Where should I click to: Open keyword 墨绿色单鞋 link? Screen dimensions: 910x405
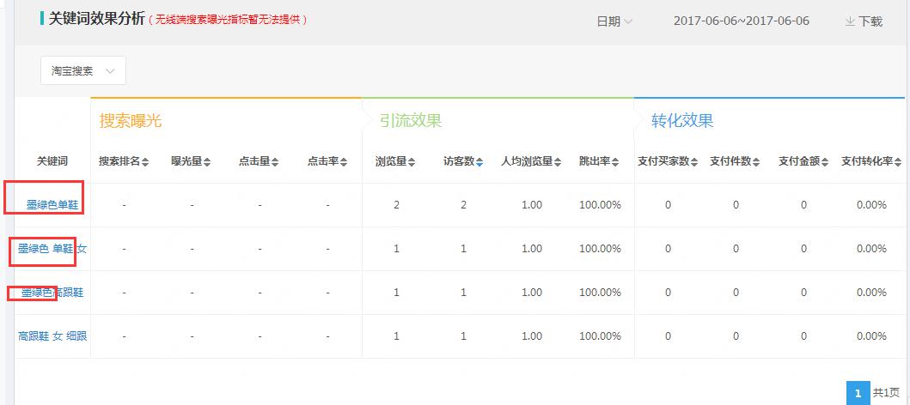52,205
